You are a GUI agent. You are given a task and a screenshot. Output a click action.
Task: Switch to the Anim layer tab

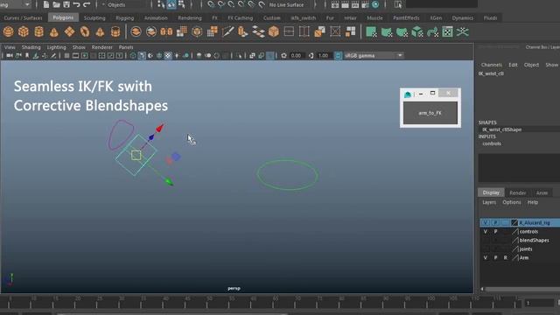pos(542,192)
